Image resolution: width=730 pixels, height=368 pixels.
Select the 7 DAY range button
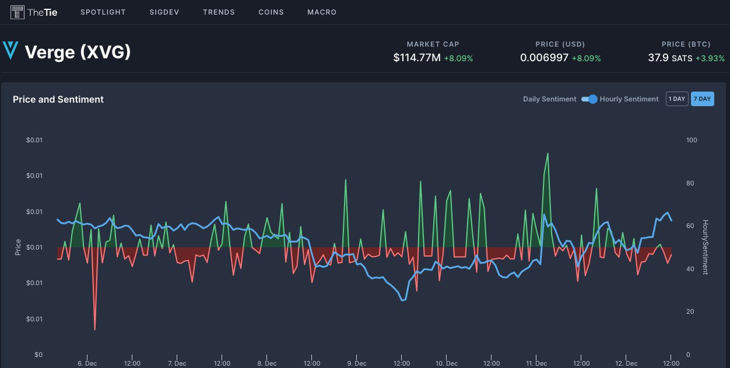(702, 99)
